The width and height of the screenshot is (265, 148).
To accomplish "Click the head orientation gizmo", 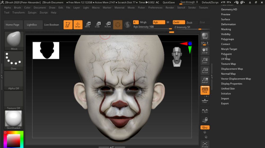I will coord(177,57).
